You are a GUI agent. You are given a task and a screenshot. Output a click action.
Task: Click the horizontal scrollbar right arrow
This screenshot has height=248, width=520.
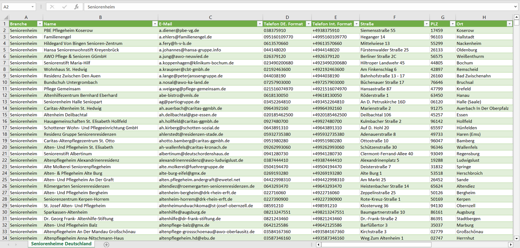click(510, 244)
